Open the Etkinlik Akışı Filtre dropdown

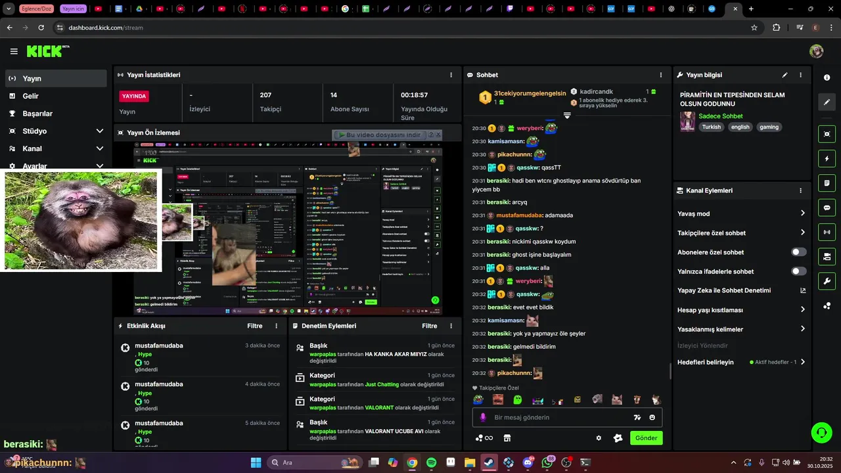[255, 326]
